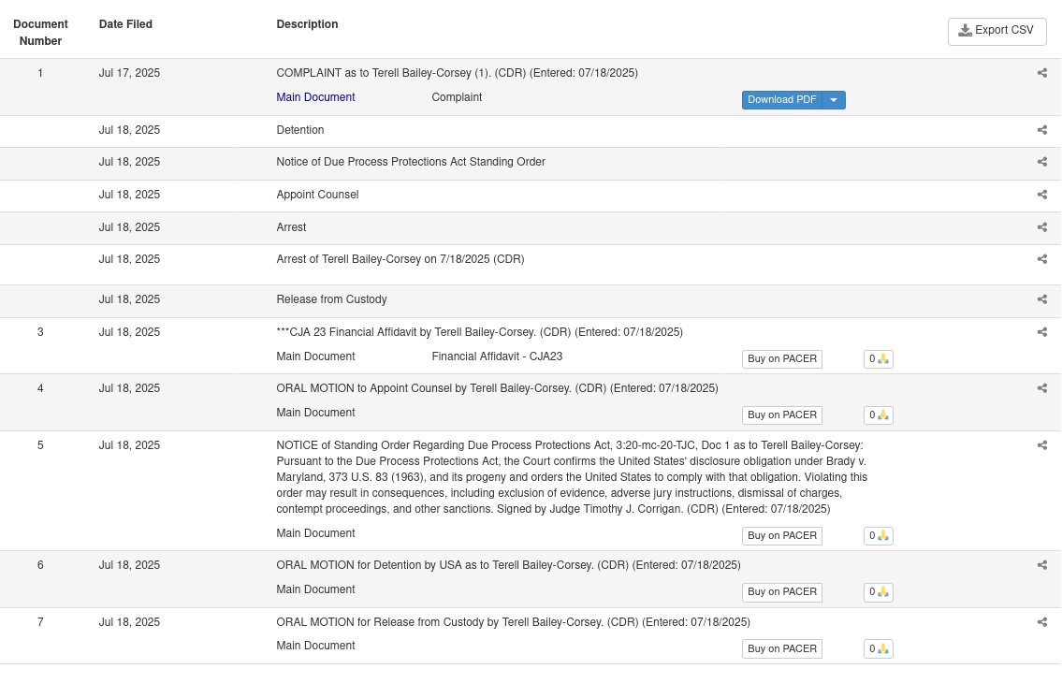
Task: Click the Complaint attachment label text
Action: pyautogui.click(x=458, y=97)
